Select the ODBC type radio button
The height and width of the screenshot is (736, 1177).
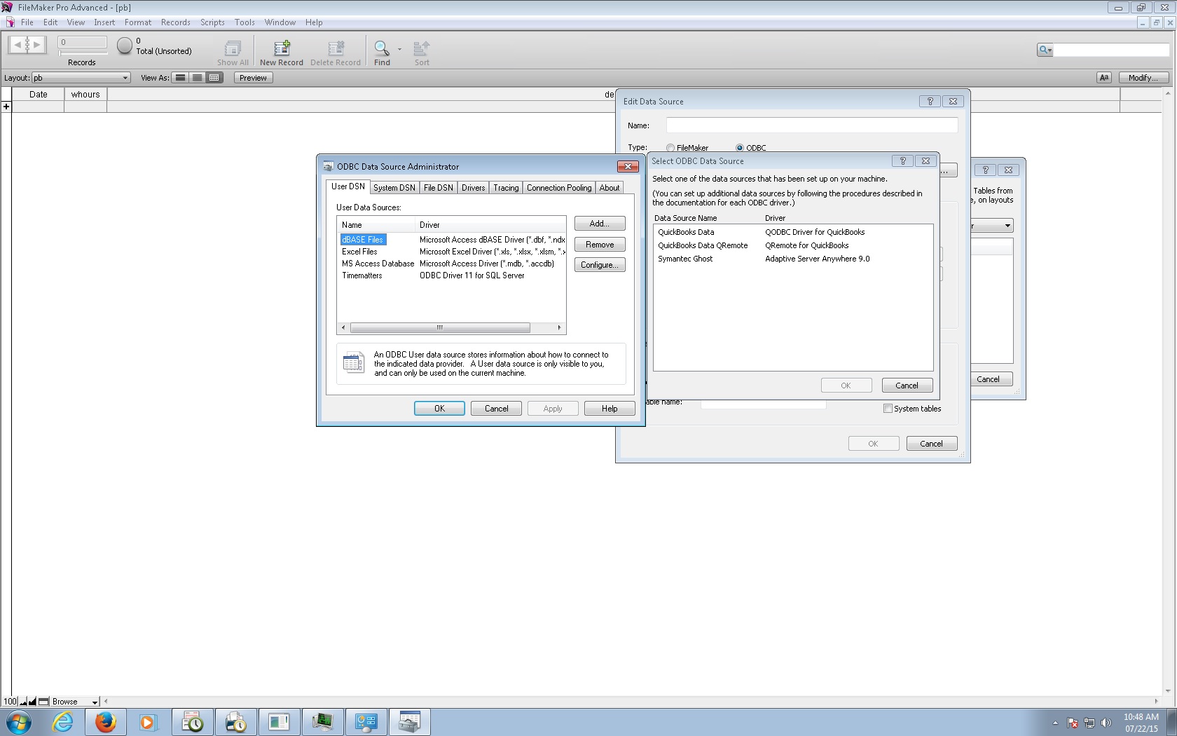point(740,148)
